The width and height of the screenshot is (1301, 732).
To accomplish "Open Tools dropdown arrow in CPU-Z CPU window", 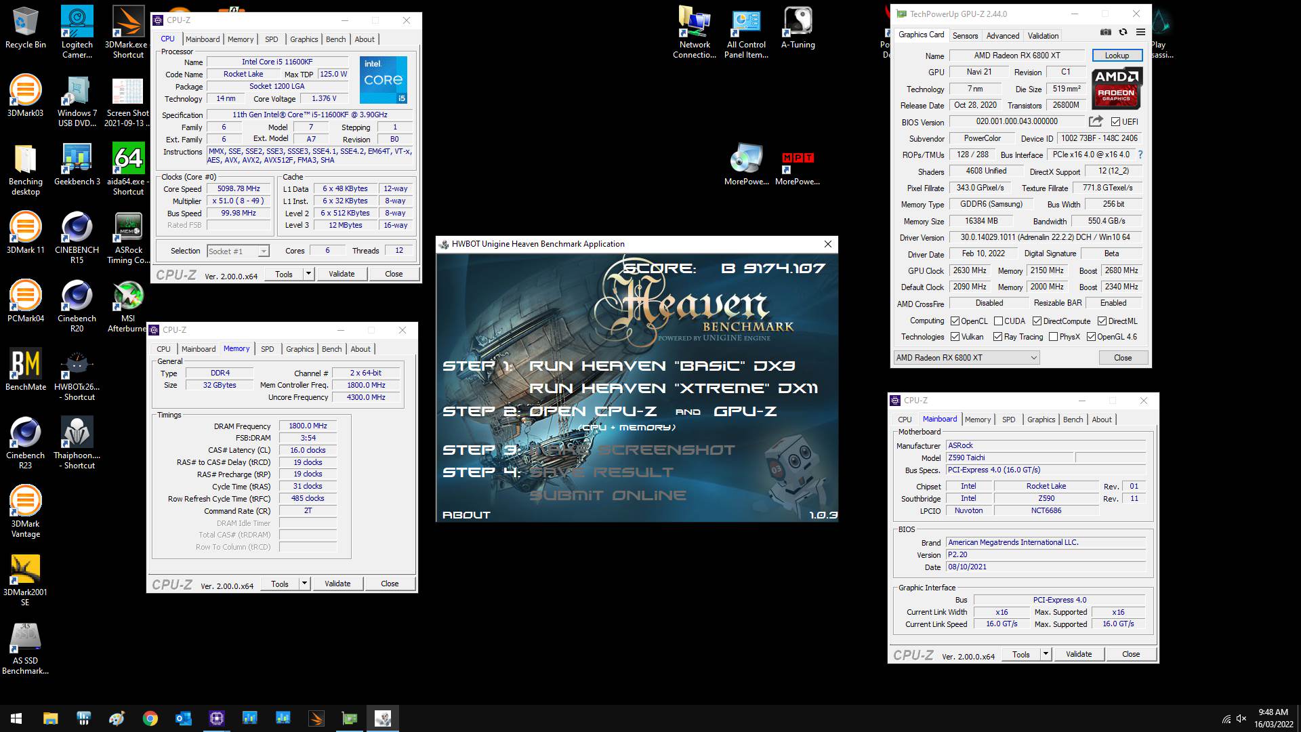I will click(308, 274).
